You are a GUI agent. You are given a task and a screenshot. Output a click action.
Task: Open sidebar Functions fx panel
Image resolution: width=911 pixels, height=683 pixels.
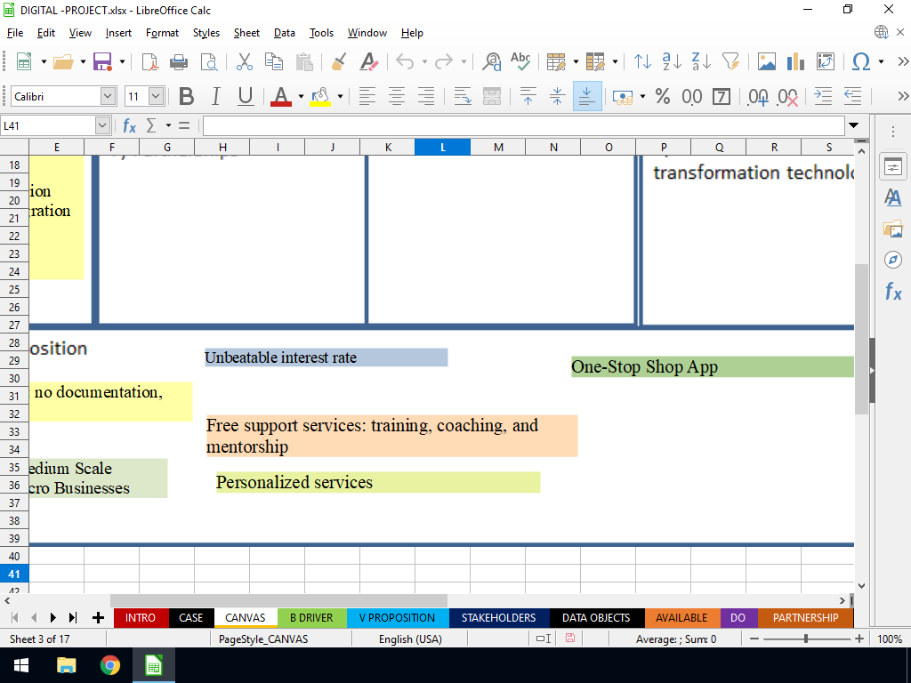click(893, 291)
